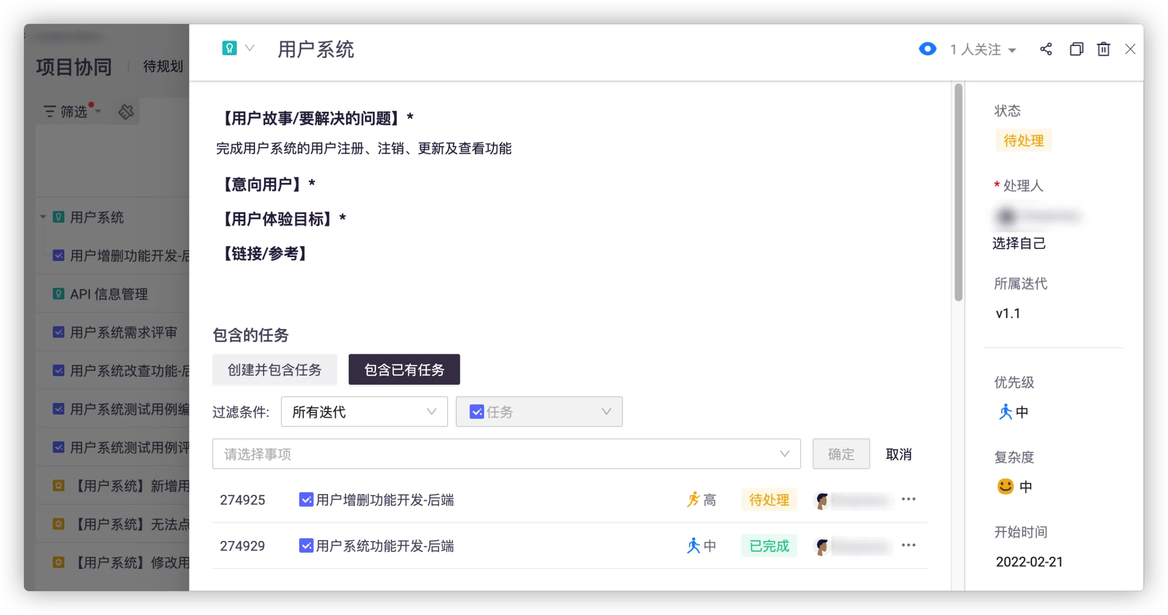Screen dimensions: 1168x615
Task: Open the more options menu for task 274929
Action: [908, 546]
